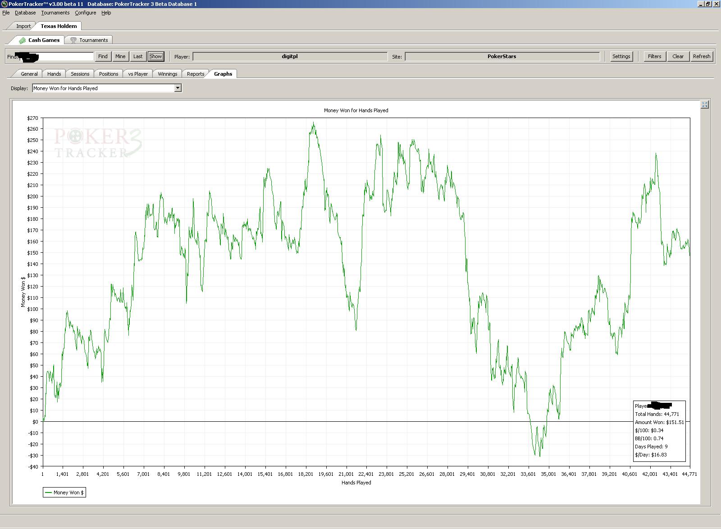Click the Money Won for Hands Played combo box
The image size is (721, 529).
coord(107,88)
